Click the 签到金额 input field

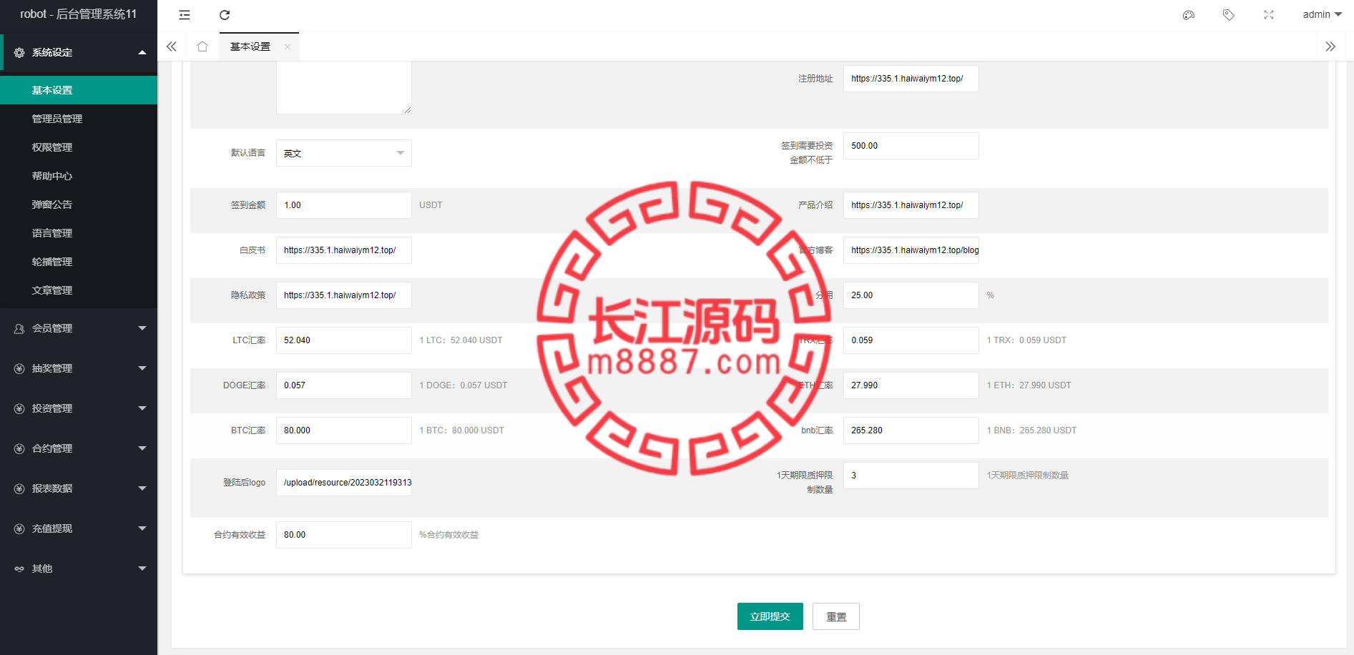(x=344, y=205)
